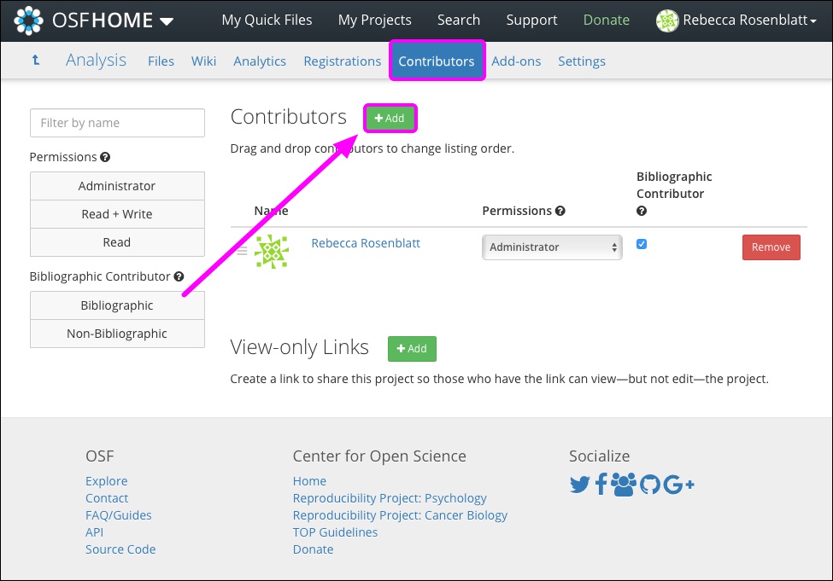Viewport: 833px width, 581px height.
Task: Filter contributors by Read + Write
Action: click(x=117, y=214)
